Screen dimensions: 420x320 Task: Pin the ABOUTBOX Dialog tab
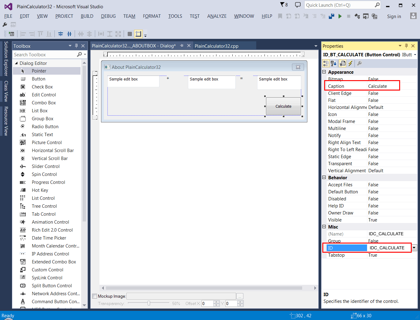pos(182,46)
